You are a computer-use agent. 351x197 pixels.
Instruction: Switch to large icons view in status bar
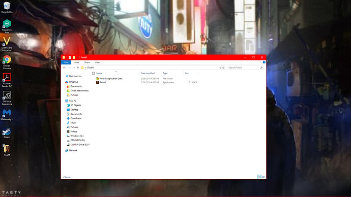264,177
